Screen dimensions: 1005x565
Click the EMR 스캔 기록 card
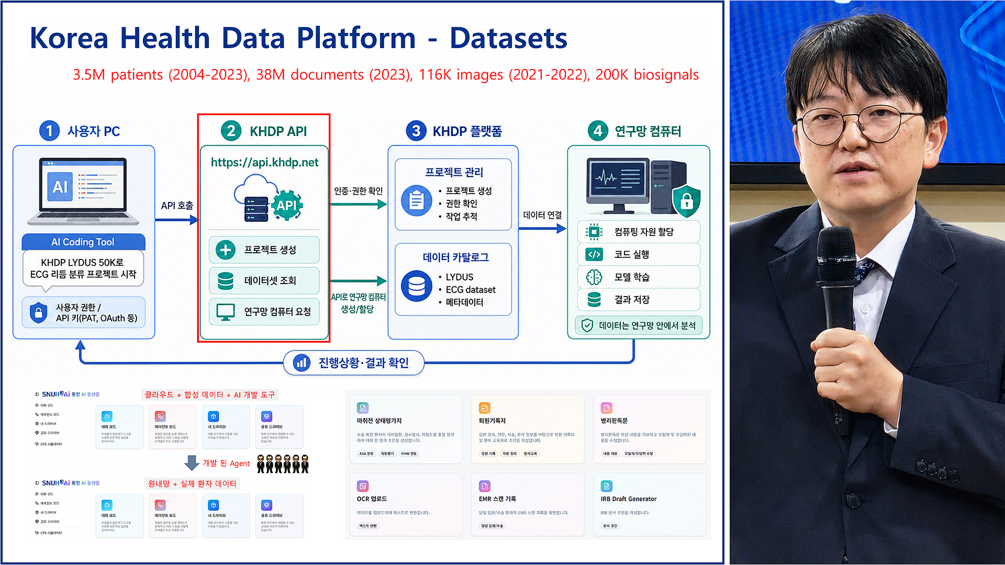[528, 504]
